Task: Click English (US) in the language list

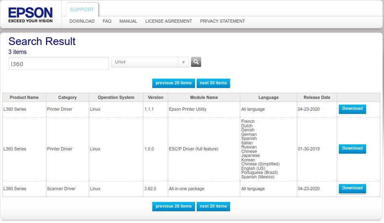Action: pyautogui.click(x=253, y=168)
